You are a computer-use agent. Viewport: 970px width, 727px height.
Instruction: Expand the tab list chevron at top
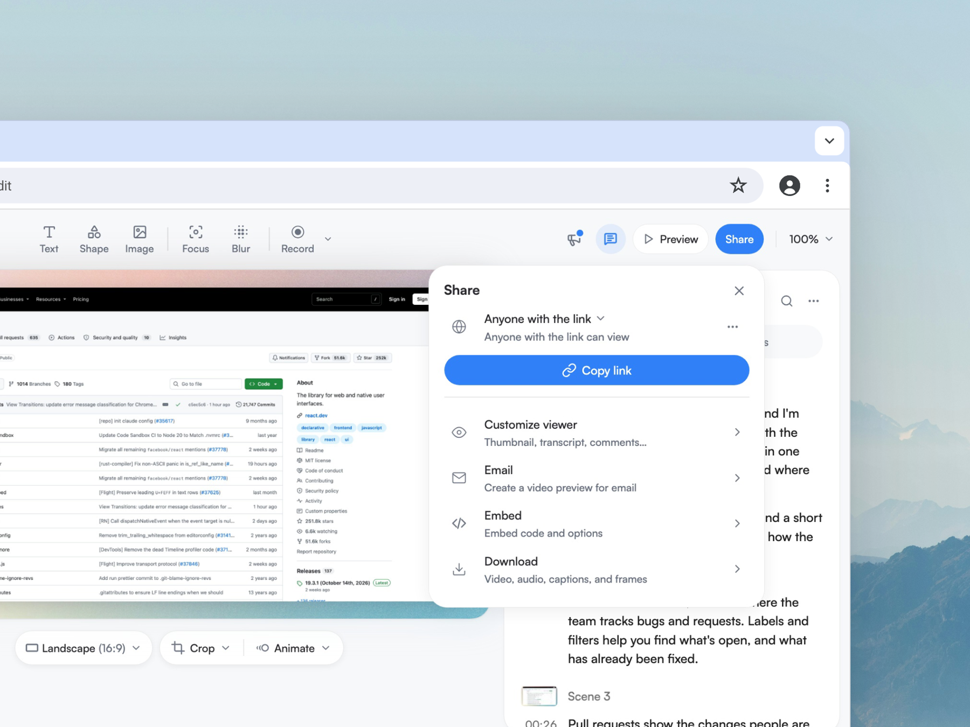pos(829,141)
